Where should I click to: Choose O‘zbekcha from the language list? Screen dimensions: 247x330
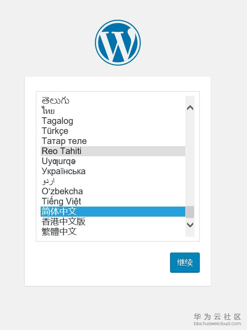113,191
